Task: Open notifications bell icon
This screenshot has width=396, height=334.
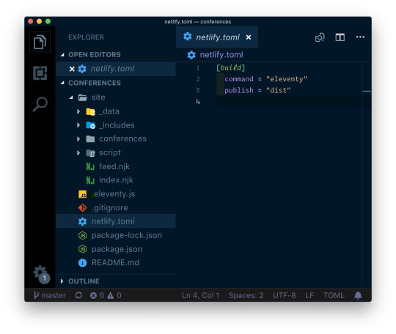Action: point(358,295)
